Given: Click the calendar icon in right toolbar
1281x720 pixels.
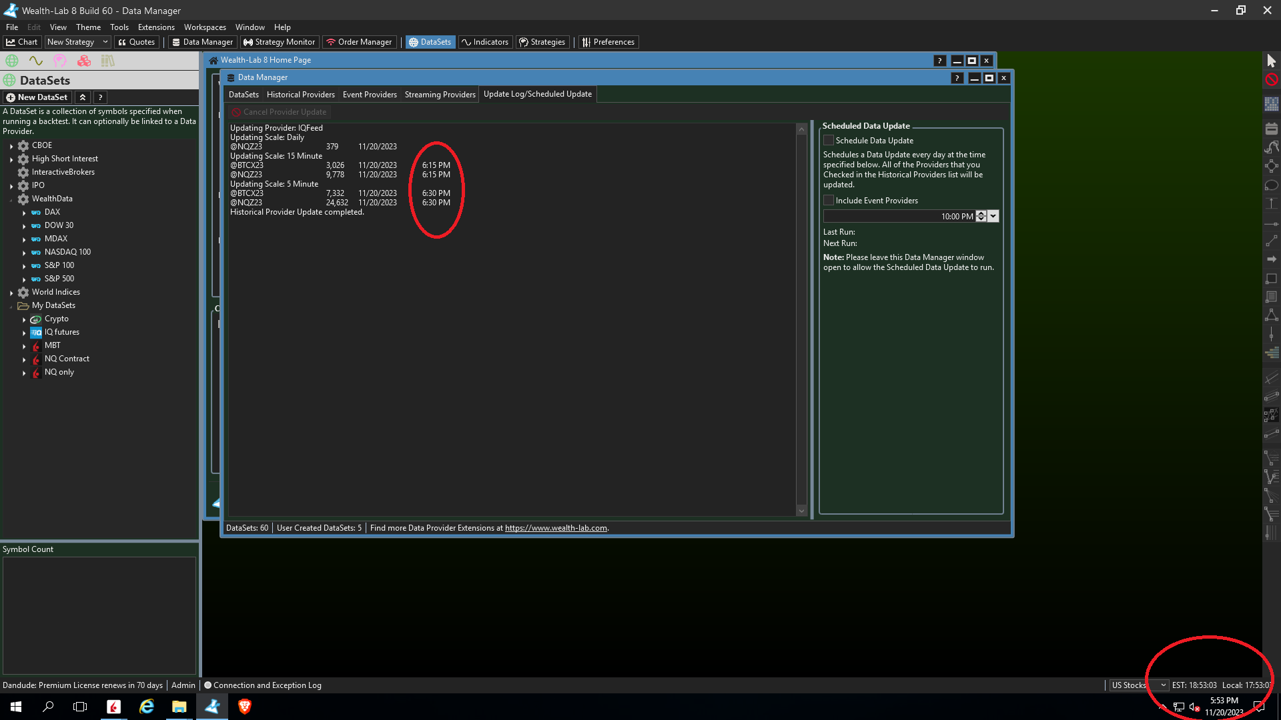Looking at the screenshot, I should pos(1272,129).
